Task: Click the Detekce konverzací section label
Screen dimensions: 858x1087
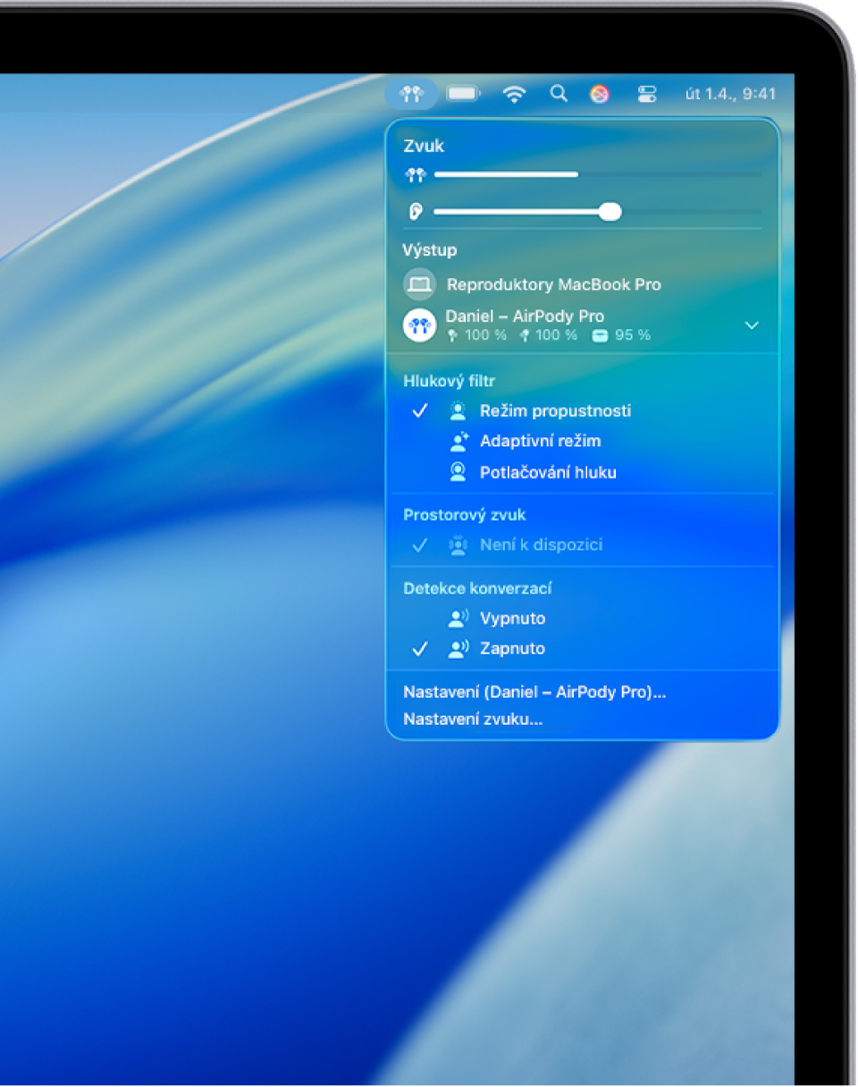Action: [477, 588]
